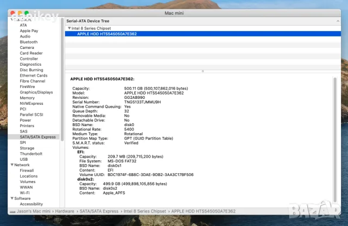Open the SAS section
Viewport: 348px width, 226px height.
(x=23, y=131)
